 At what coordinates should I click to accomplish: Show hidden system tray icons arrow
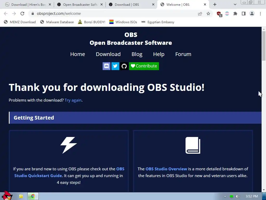[x=225, y=196]
